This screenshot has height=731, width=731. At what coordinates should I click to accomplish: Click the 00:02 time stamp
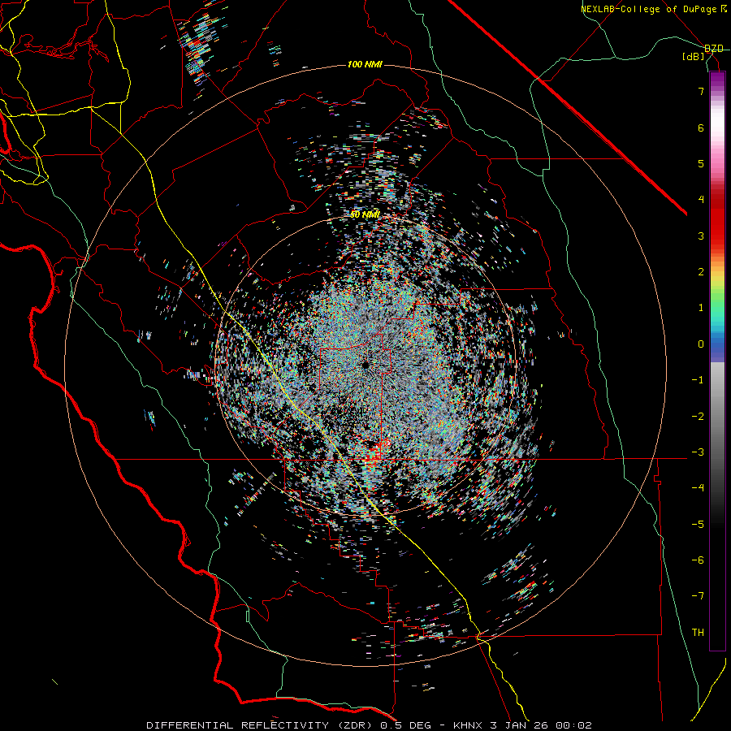tap(573, 725)
